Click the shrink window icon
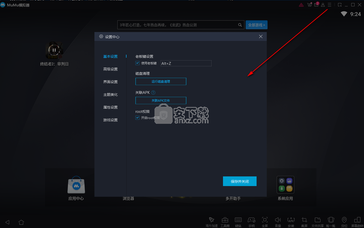This screenshot has width=364, height=228. [340, 5]
